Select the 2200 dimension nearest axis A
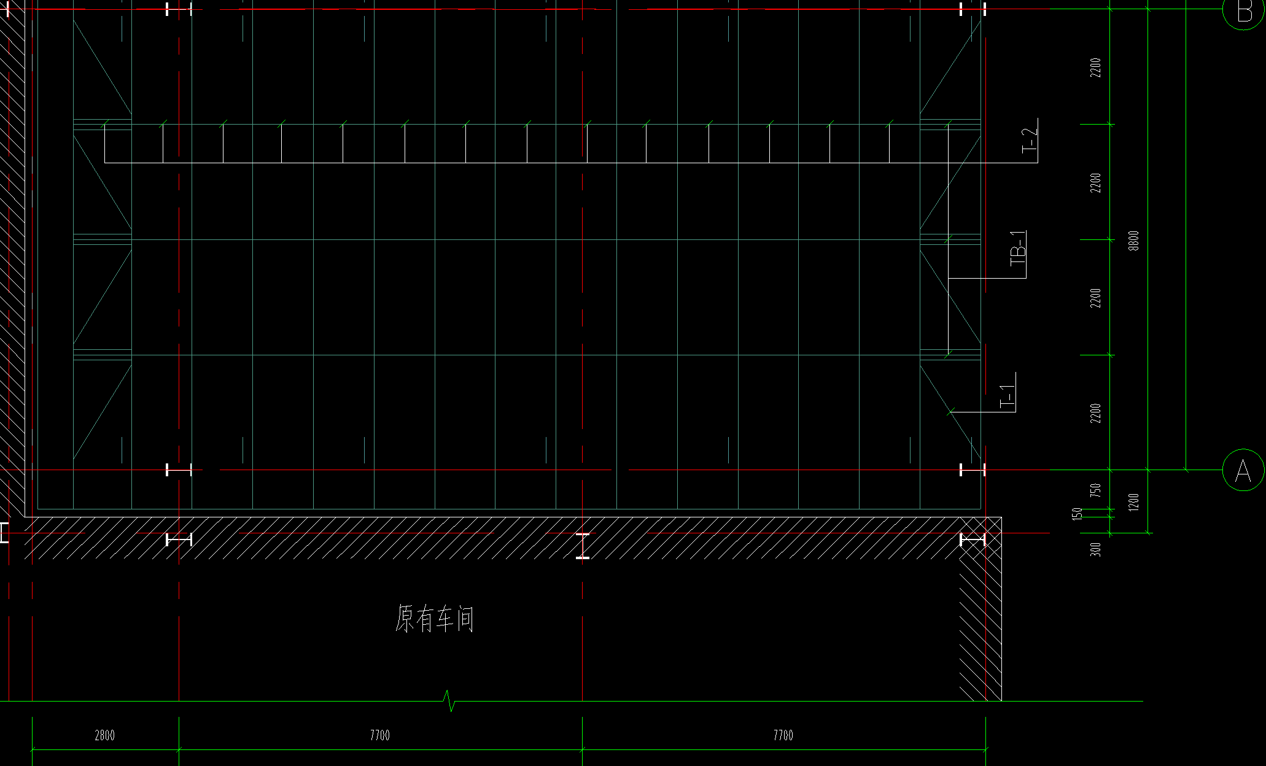 [x=1095, y=413]
